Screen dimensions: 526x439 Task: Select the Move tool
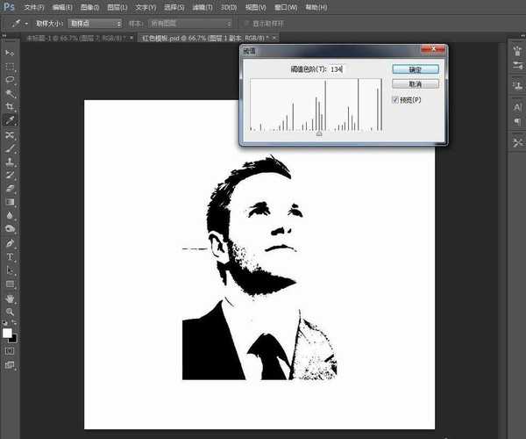point(11,53)
